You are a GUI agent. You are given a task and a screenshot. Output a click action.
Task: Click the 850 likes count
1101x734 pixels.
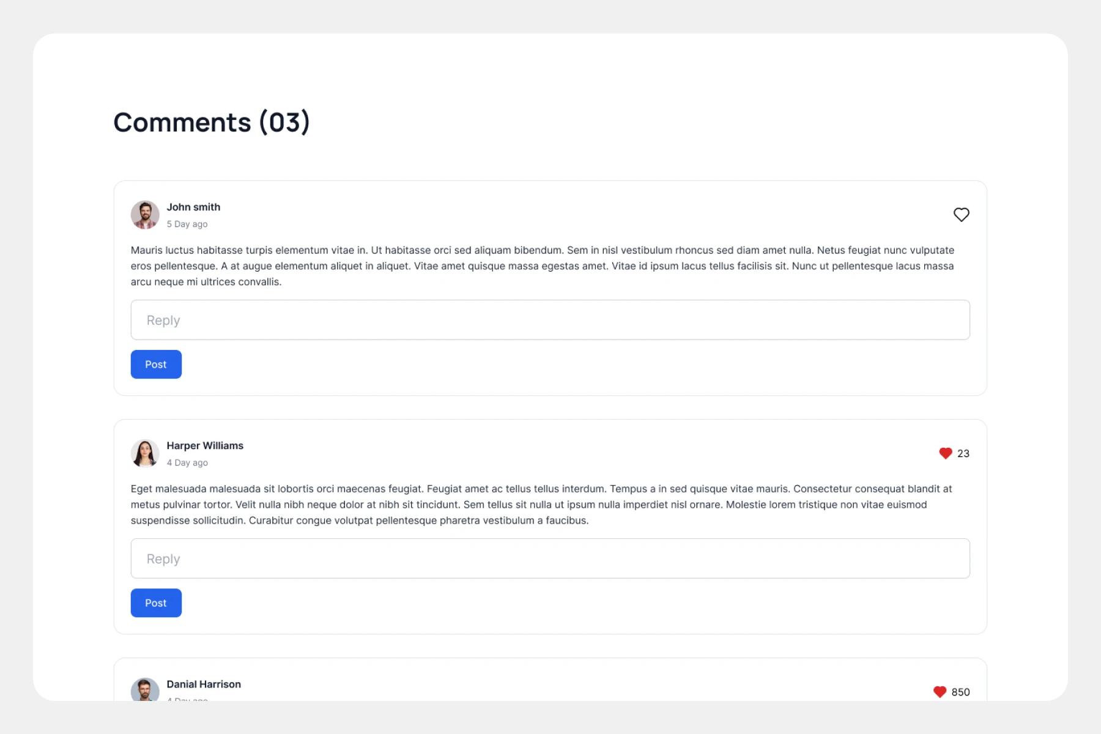tap(960, 692)
